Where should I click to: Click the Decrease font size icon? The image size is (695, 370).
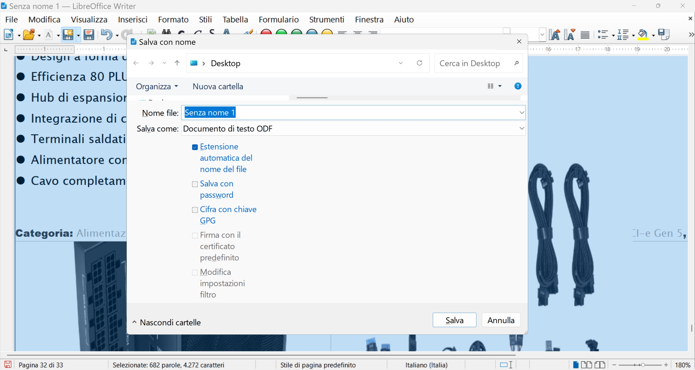(569, 35)
